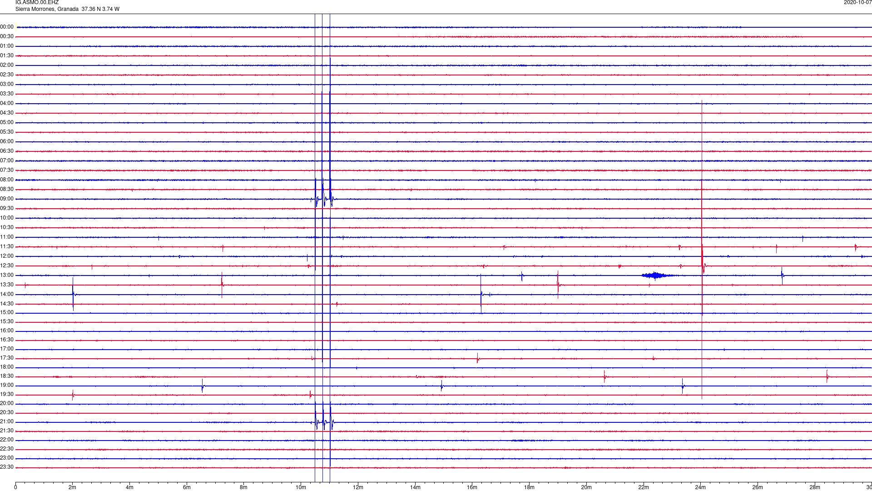Image resolution: width=872 pixels, height=491 pixels.
Task: Select the 06:30 trace time label
Action: point(7,151)
